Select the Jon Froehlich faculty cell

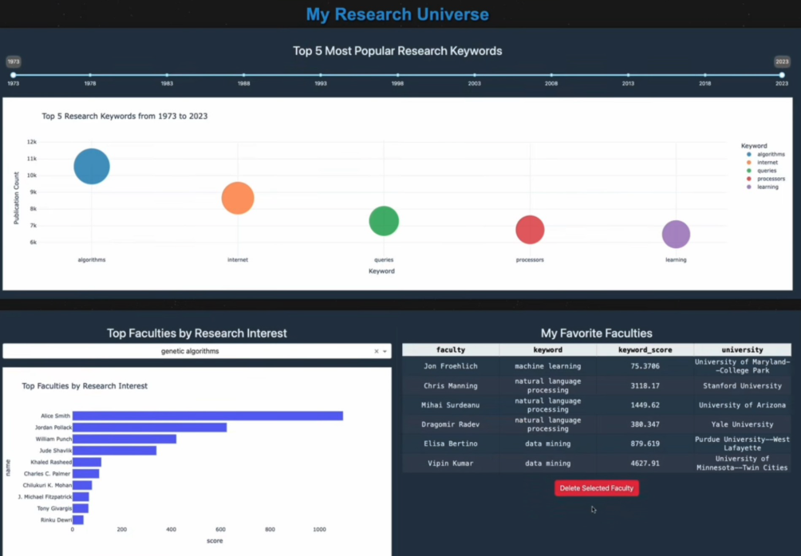(x=451, y=366)
